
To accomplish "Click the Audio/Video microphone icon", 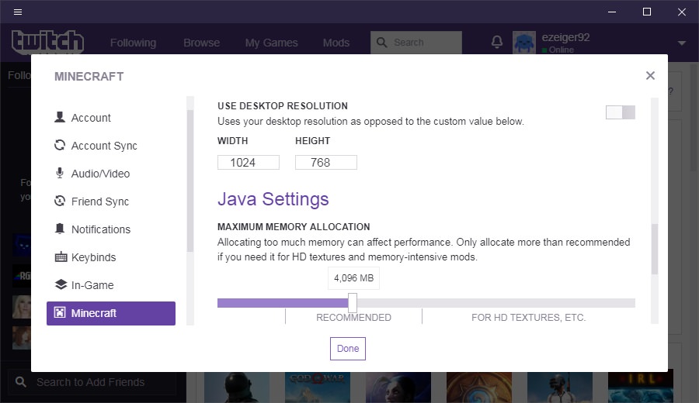I will click(x=60, y=173).
